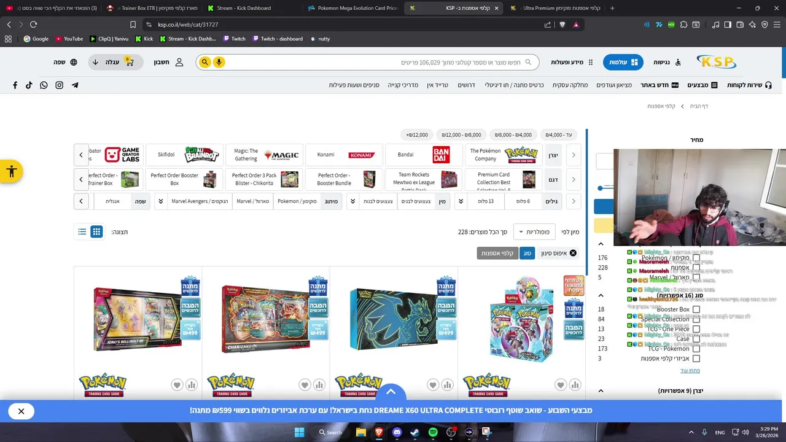786x442 pixels.
Task: Collapse the סוג (16 אפשרויות) filter section
Action: (601, 295)
